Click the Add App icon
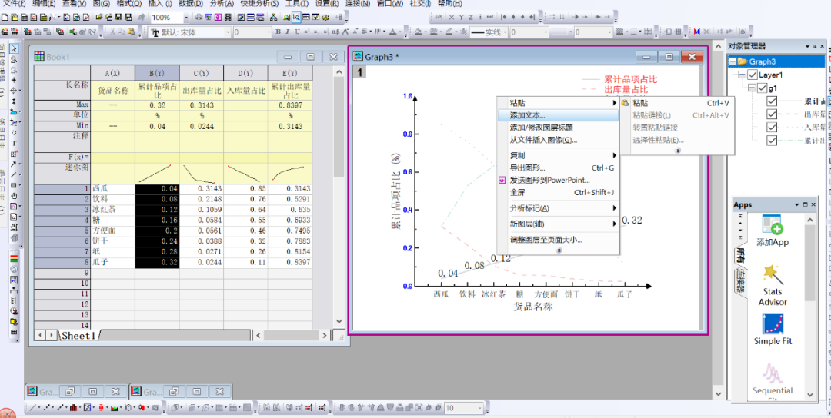This screenshot has width=831, height=418. pos(773,231)
